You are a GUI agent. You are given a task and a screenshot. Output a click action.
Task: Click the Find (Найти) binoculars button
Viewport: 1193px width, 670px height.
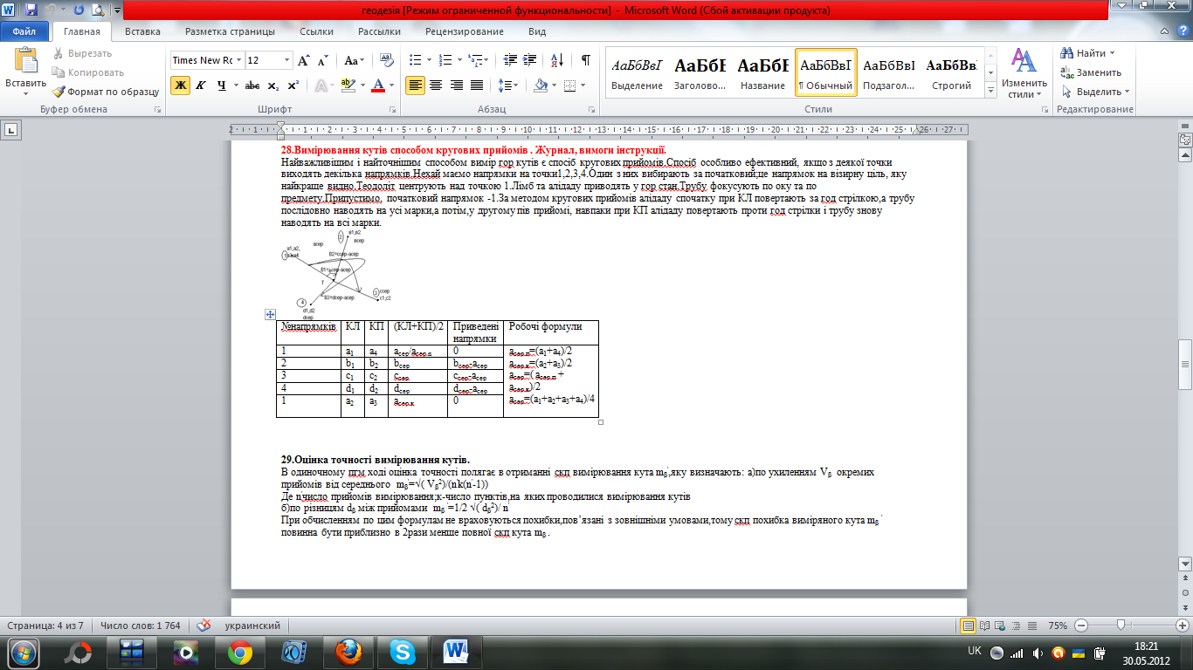coord(1087,53)
